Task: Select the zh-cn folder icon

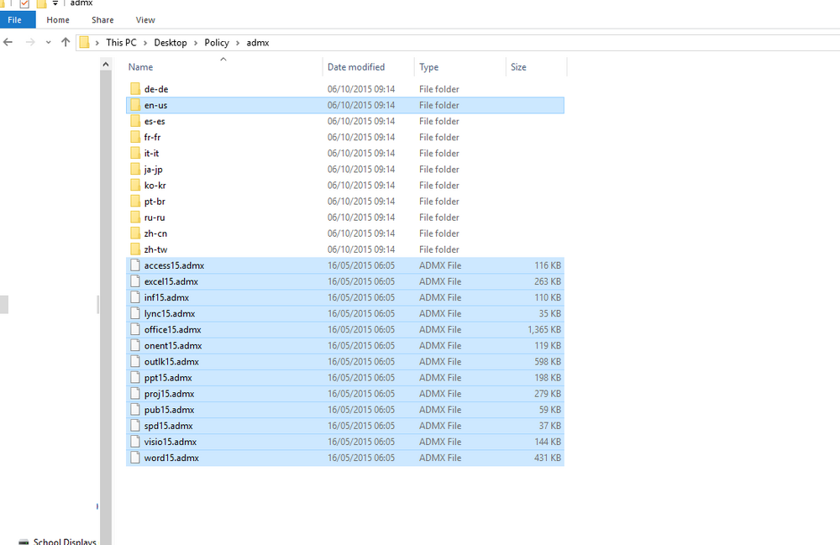Action: click(x=135, y=233)
